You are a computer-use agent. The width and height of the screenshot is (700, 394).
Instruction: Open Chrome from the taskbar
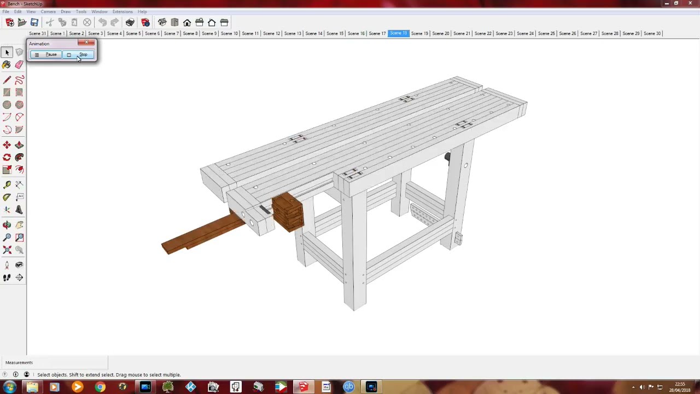(100, 387)
